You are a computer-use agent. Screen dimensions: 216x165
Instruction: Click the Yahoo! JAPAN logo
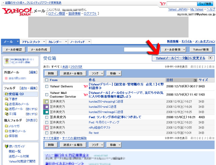coord(17,11)
